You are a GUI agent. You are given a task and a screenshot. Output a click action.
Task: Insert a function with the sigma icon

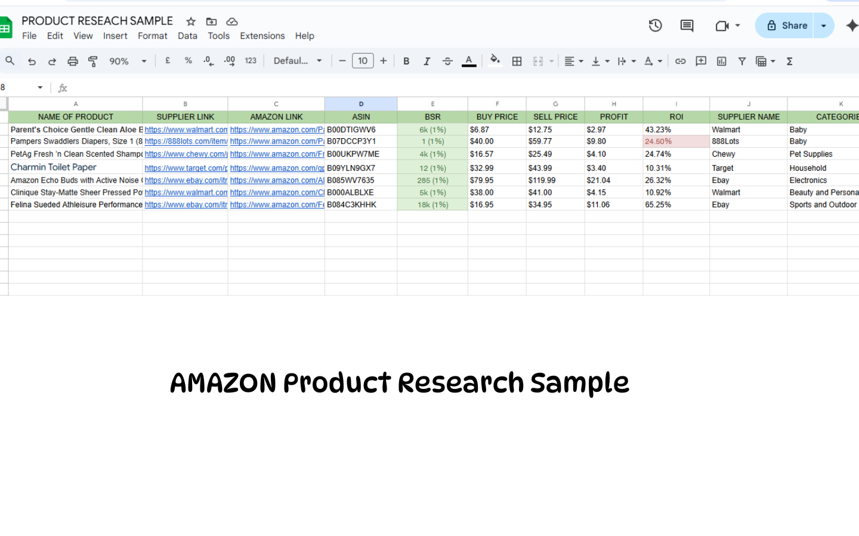(x=790, y=61)
